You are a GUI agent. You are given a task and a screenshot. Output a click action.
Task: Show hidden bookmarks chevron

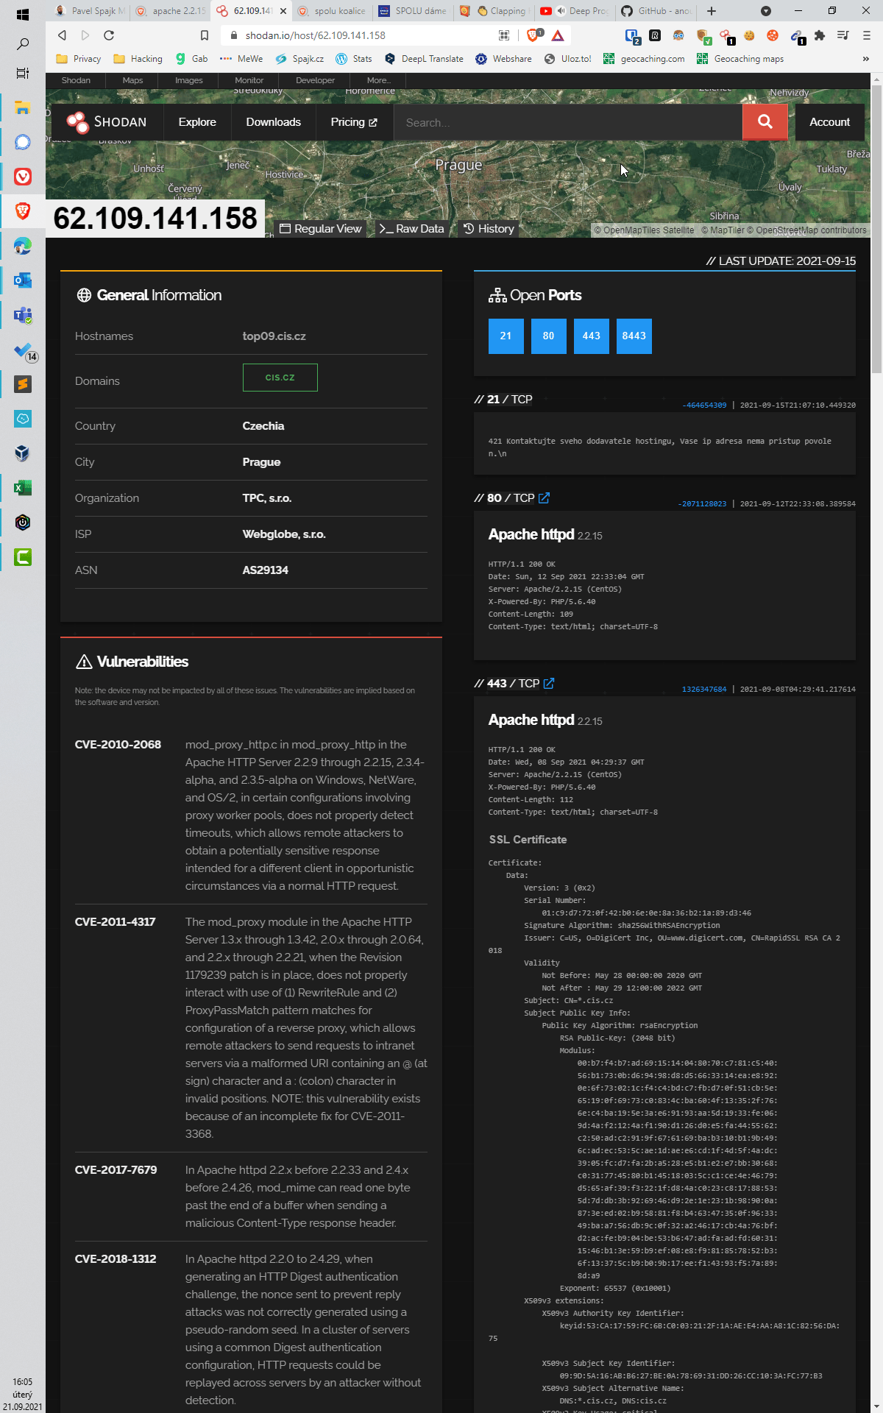865,59
